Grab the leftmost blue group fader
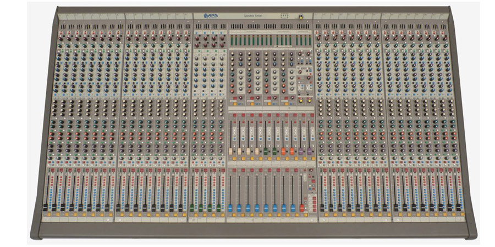 coord(230,208)
